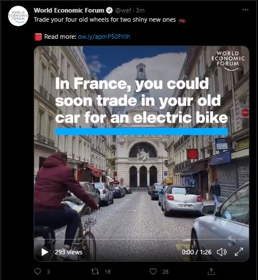The width and height of the screenshot is (258, 280).
Task: Open the tweet via 3m timestamp
Action: click(x=140, y=10)
